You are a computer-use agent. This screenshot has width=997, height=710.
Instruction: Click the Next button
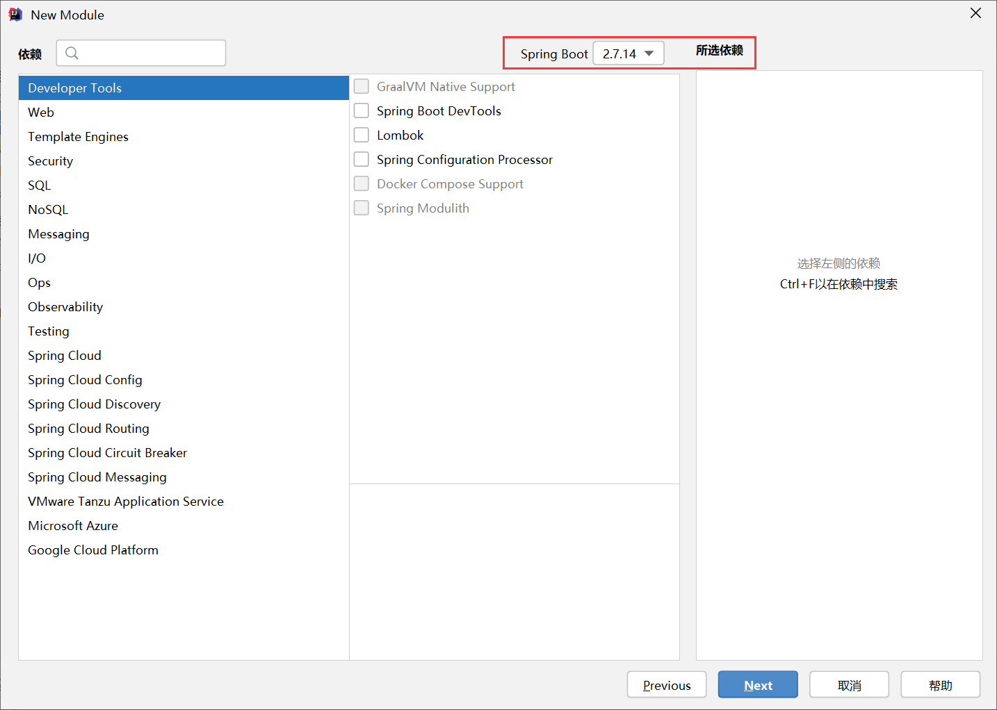[x=758, y=685]
